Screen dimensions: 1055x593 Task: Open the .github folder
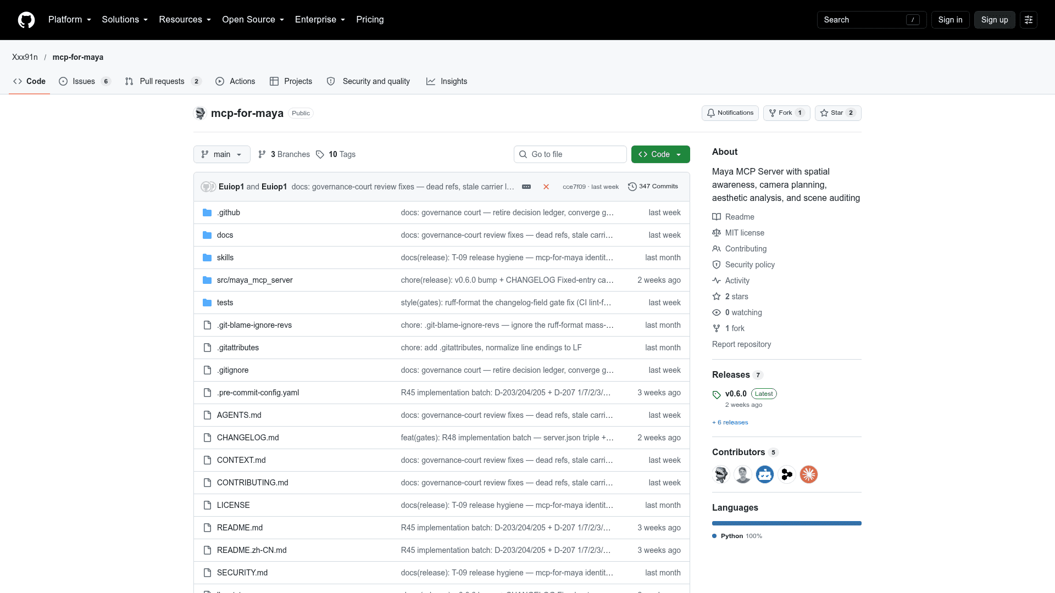click(229, 212)
